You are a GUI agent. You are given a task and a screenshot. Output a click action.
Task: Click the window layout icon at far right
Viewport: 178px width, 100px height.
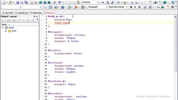coord(173,2)
